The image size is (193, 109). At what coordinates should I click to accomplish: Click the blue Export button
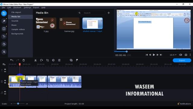[182, 61]
